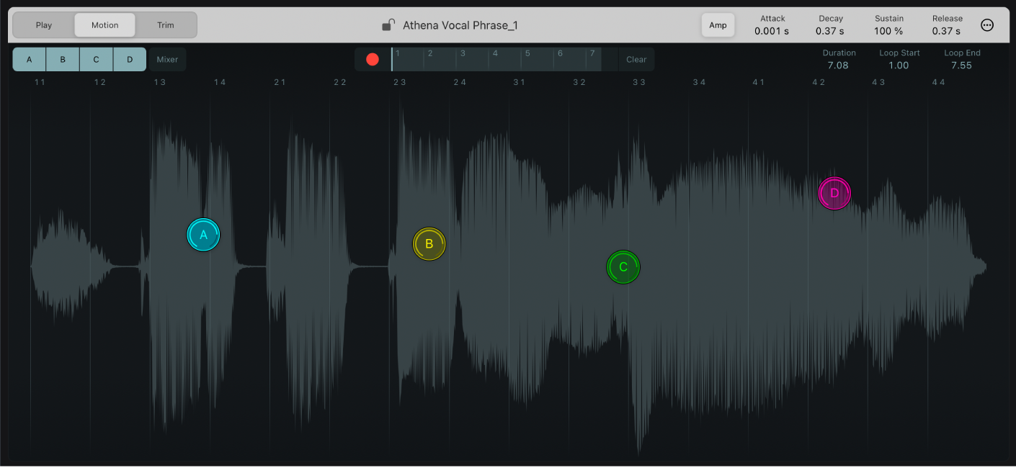This screenshot has width=1016, height=468.
Task: Toggle source A in the source selector
Action: (x=29, y=59)
